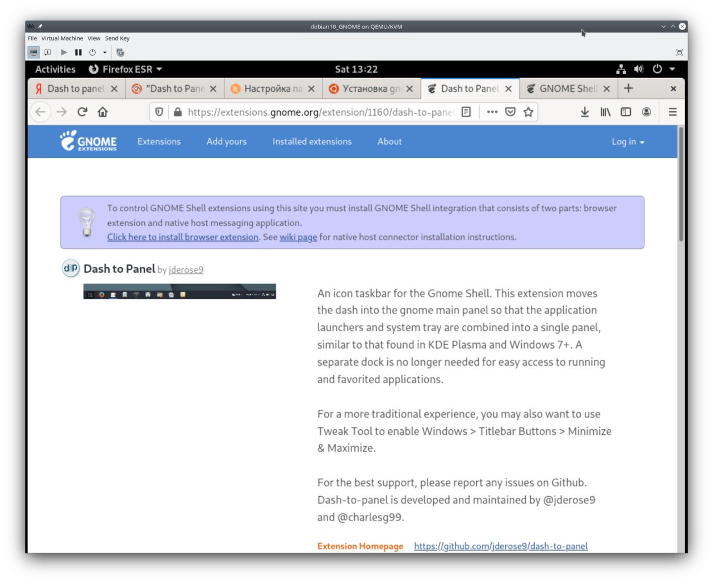The image size is (713, 583).
Task: Expand the shutdown options dropdown arrow
Action: click(104, 52)
